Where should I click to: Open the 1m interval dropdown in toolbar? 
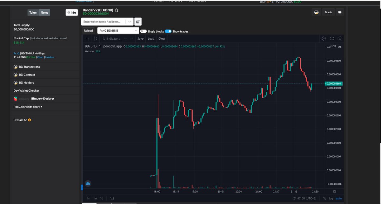pyautogui.click(x=87, y=38)
